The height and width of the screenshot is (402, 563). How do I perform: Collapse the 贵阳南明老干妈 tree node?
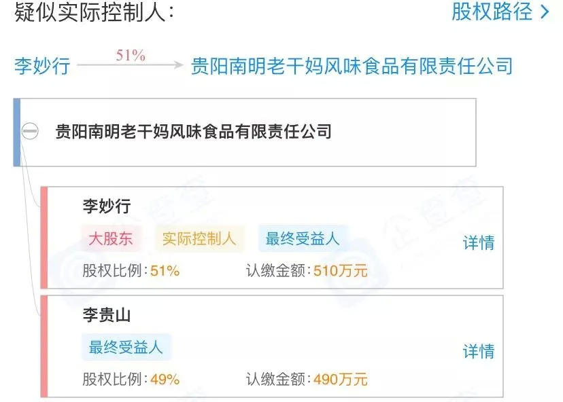tap(30, 132)
